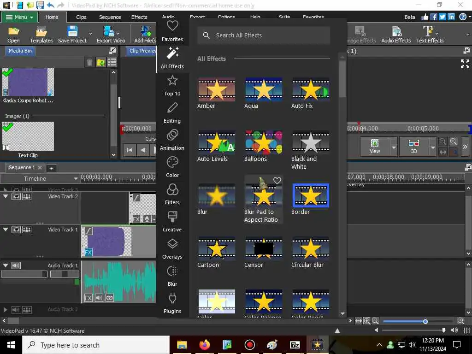This screenshot has width=472, height=354.
Task: Show the Creative effects category
Action: tap(172, 222)
